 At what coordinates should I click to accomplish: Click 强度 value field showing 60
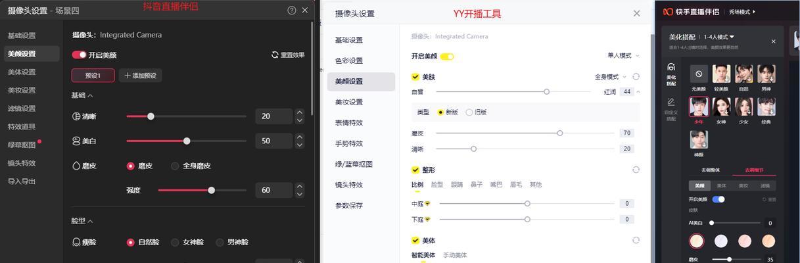(275, 190)
